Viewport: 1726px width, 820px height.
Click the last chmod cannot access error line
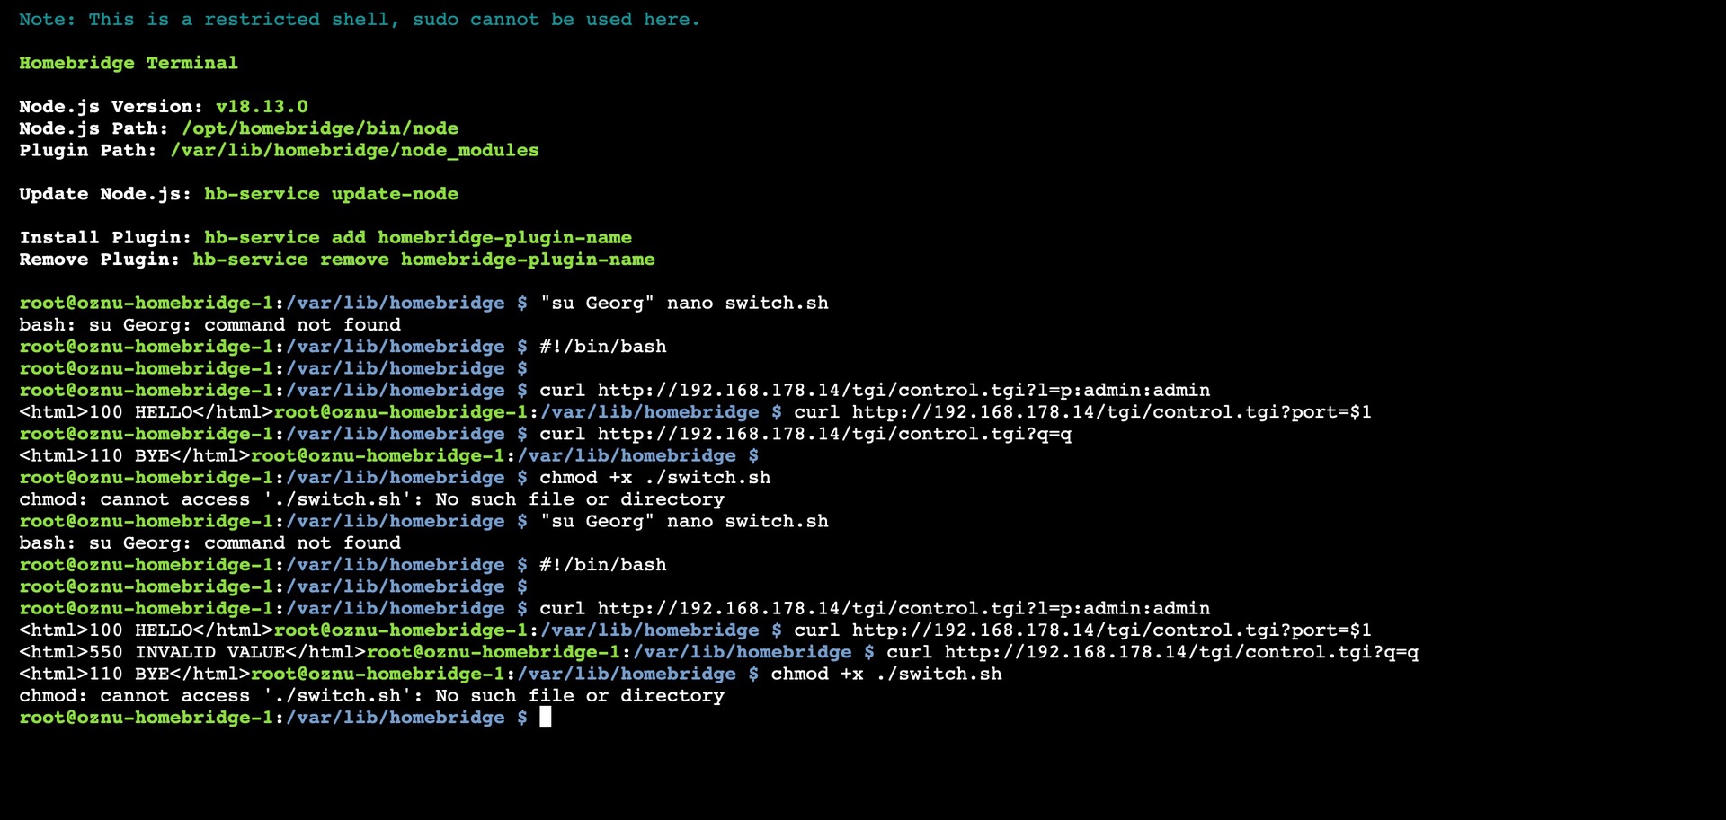[371, 695]
